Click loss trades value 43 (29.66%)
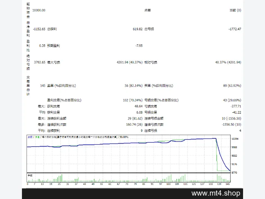The image size is (265, 199). [x=232, y=100]
